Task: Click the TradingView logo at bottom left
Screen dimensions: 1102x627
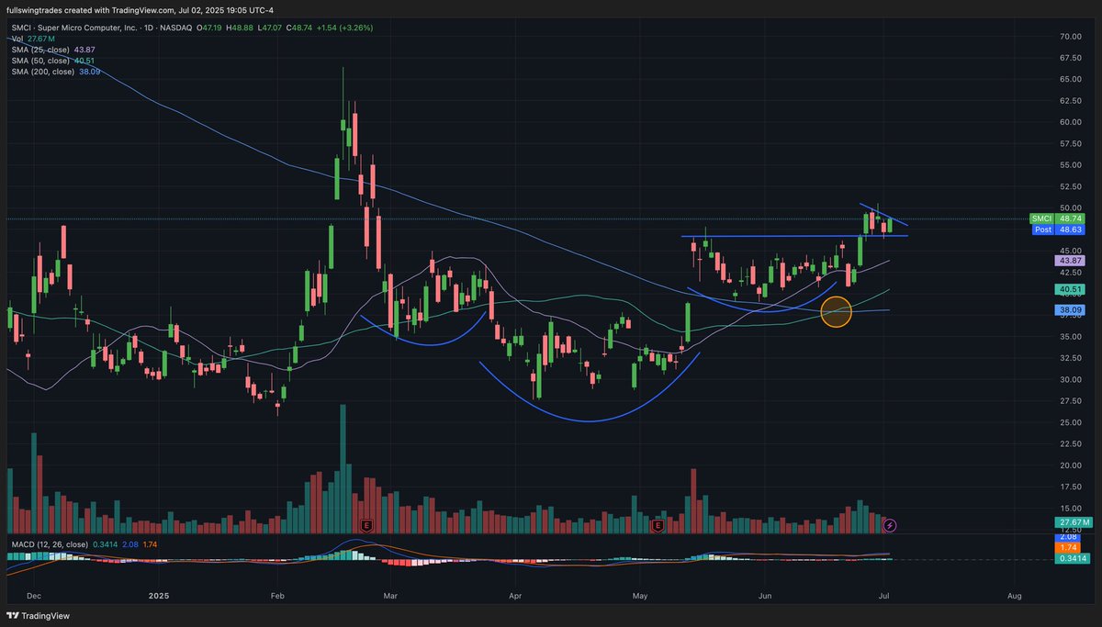Action: click(x=38, y=616)
